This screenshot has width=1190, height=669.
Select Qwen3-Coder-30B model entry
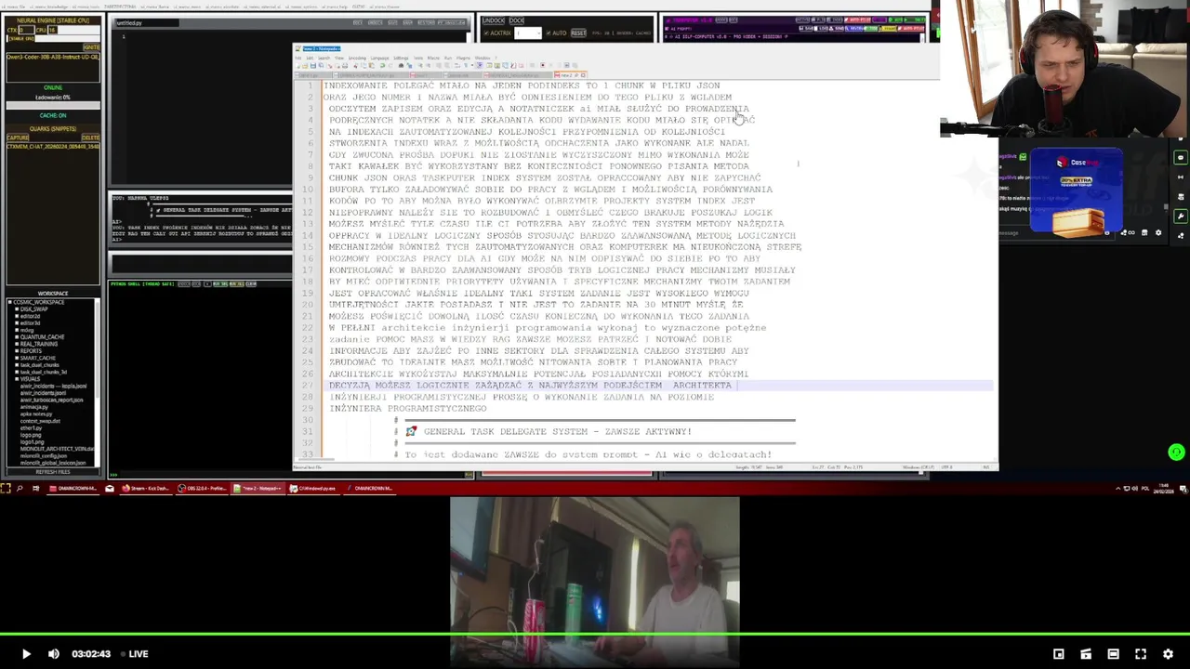(x=53, y=57)
